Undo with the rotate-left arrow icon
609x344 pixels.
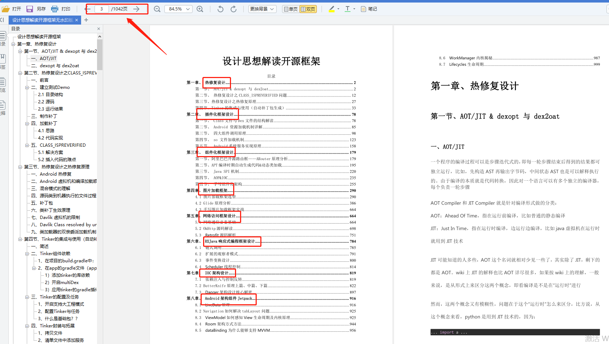[220, 9]
